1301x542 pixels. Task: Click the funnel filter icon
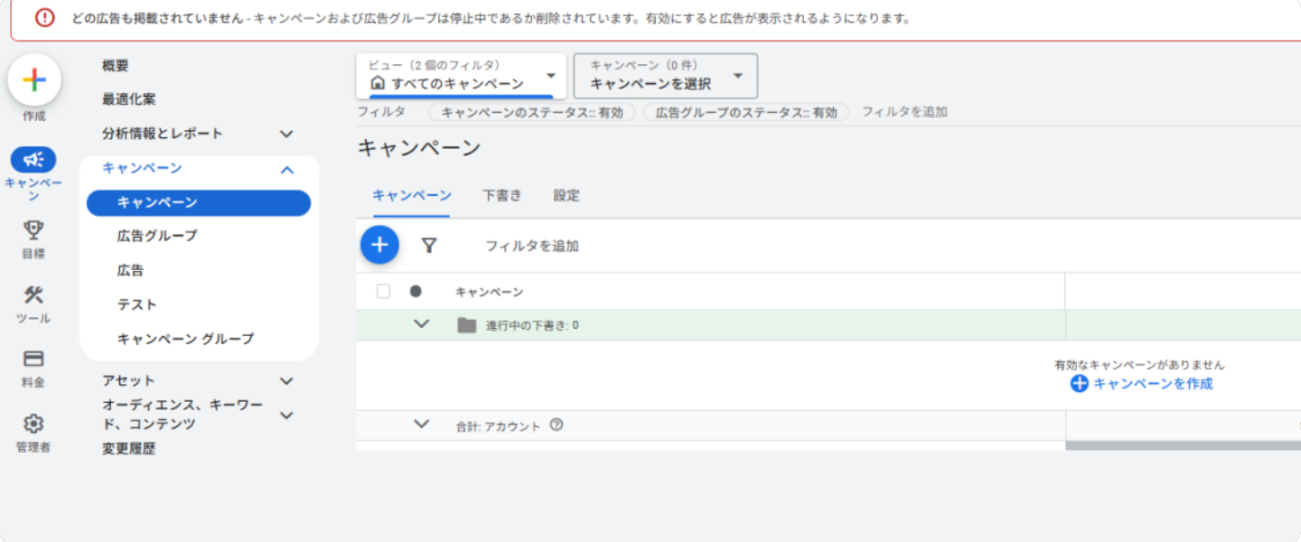429,246
